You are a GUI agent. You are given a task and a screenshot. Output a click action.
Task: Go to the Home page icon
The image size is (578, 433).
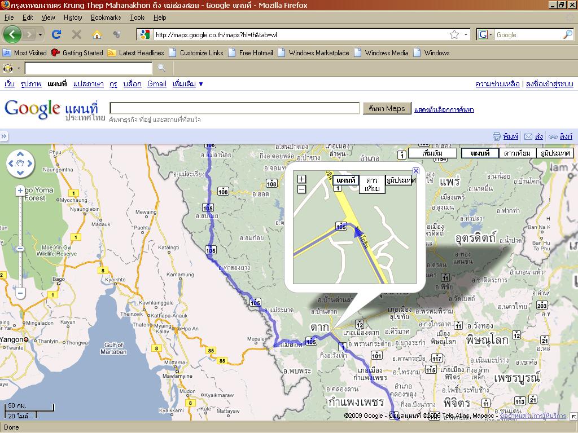point(97,34)
